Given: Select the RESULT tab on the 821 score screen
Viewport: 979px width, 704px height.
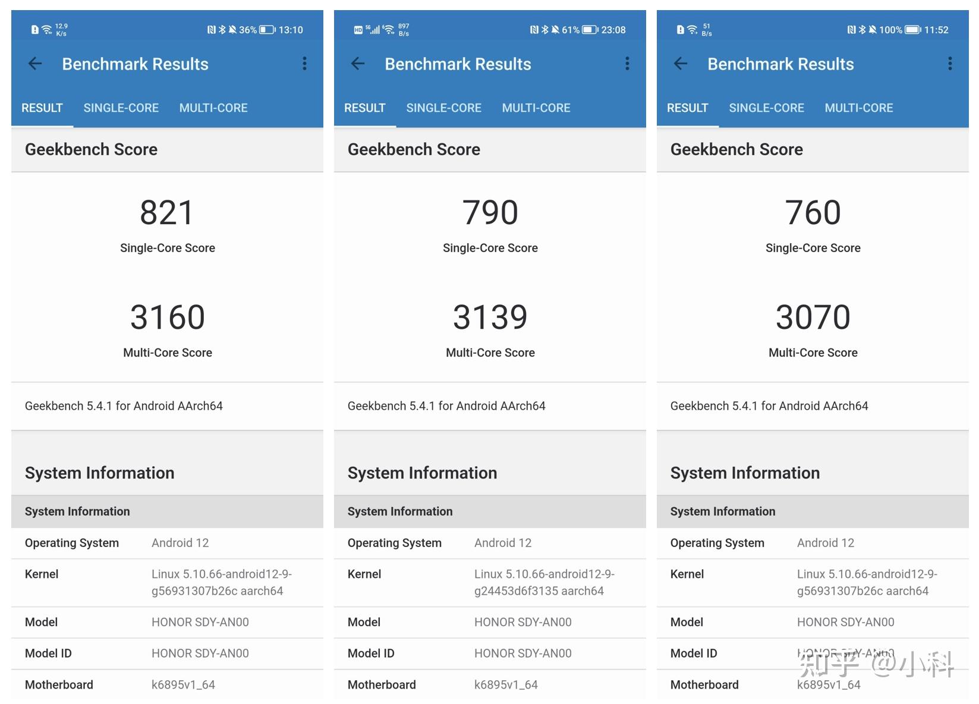Looking at the screenshot, I should point(42,108).
